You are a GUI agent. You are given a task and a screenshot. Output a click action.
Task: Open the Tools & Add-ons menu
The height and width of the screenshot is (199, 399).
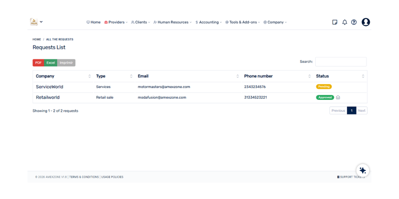click(243, 22)
